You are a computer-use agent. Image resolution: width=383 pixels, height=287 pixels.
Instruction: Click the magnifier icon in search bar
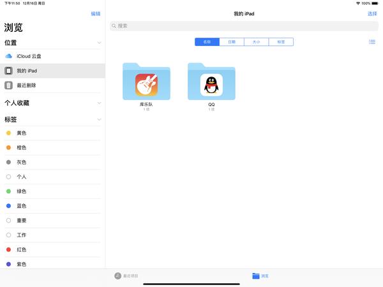coord(114,26)
